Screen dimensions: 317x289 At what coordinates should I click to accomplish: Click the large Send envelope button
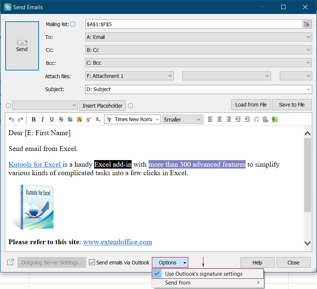tap(22, 46)
